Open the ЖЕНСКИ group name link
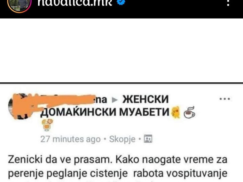 click(x=145, y=99)
